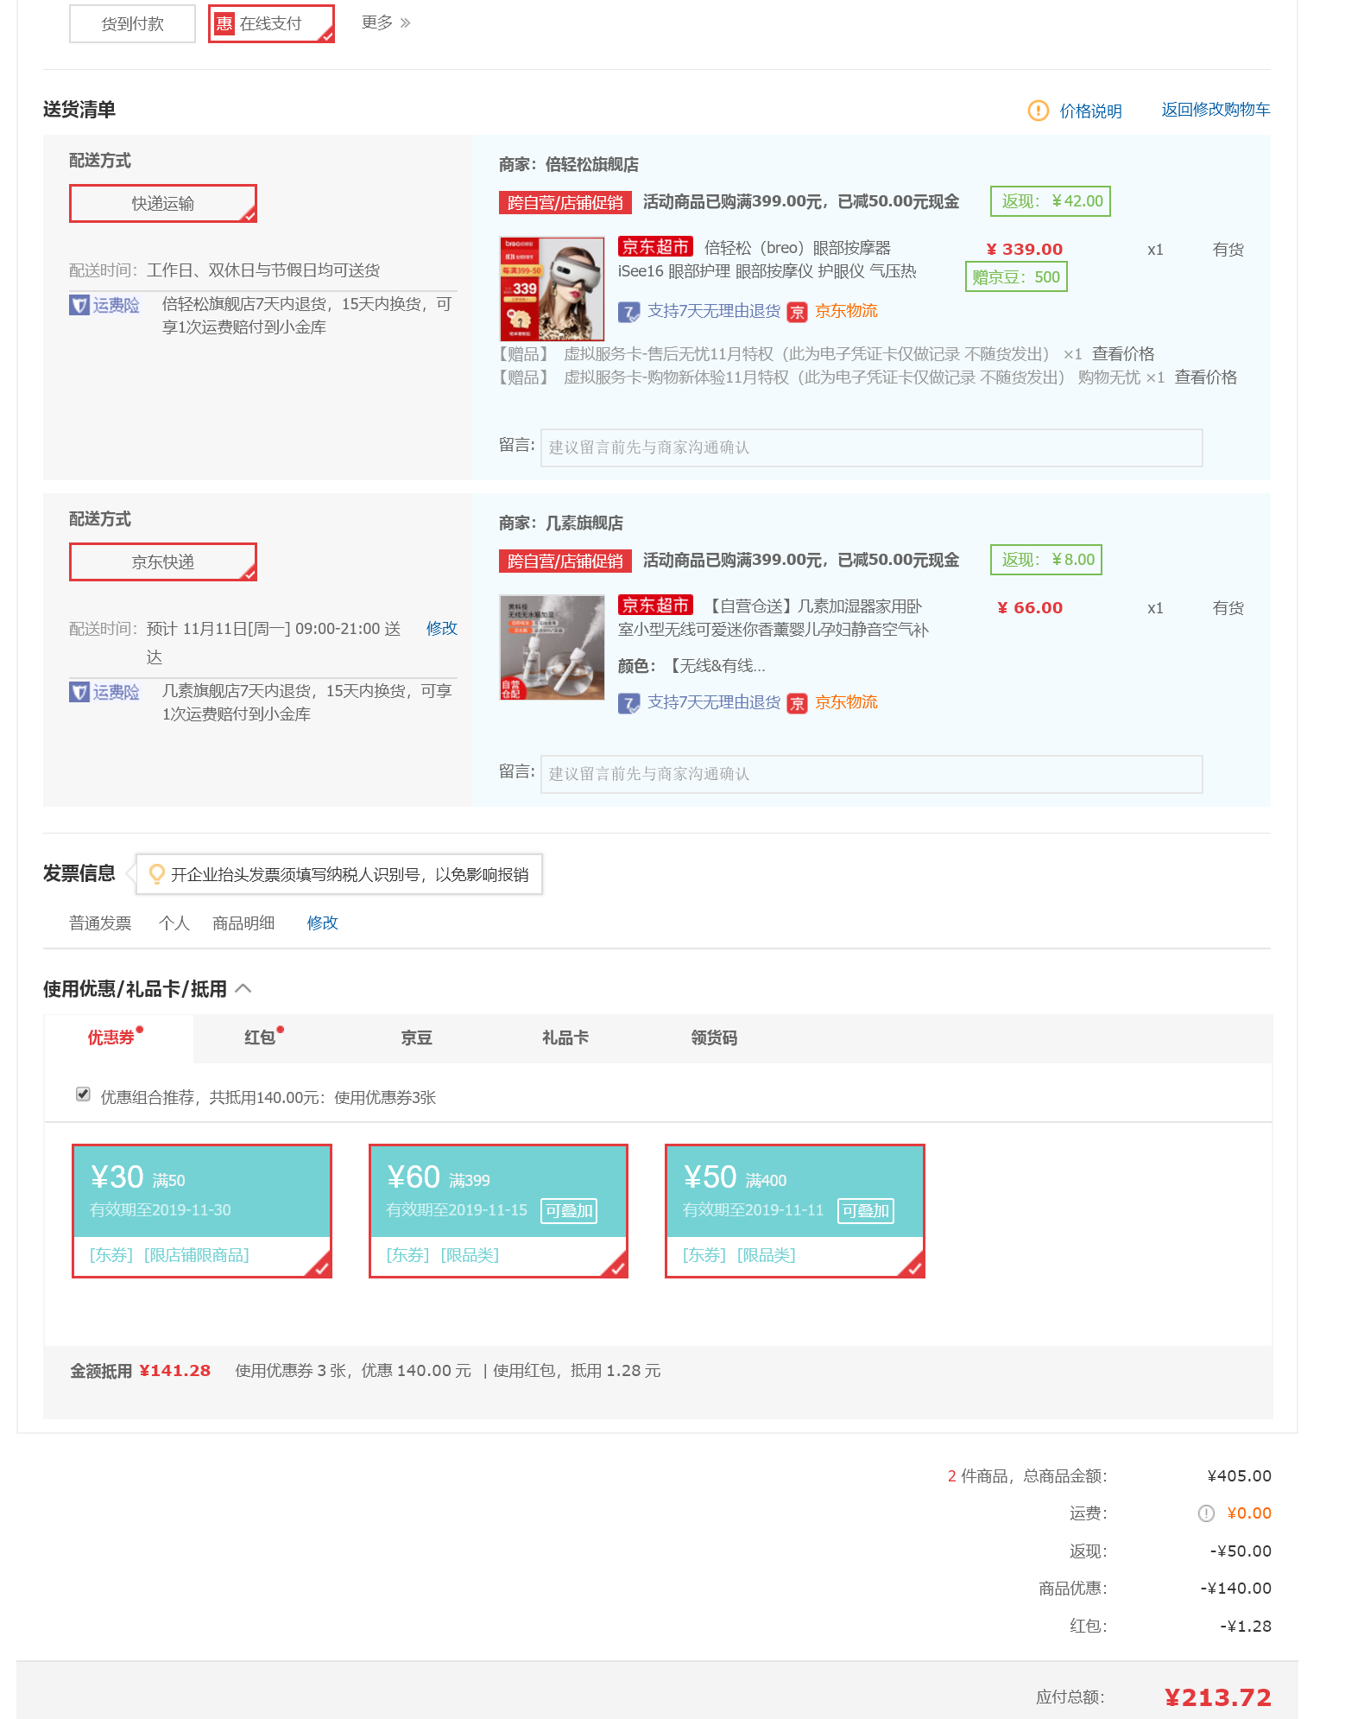The image size is (1345, 1719).
Task: Toggle the ¥50 满400 coupon
Action: click(795, 1211)
